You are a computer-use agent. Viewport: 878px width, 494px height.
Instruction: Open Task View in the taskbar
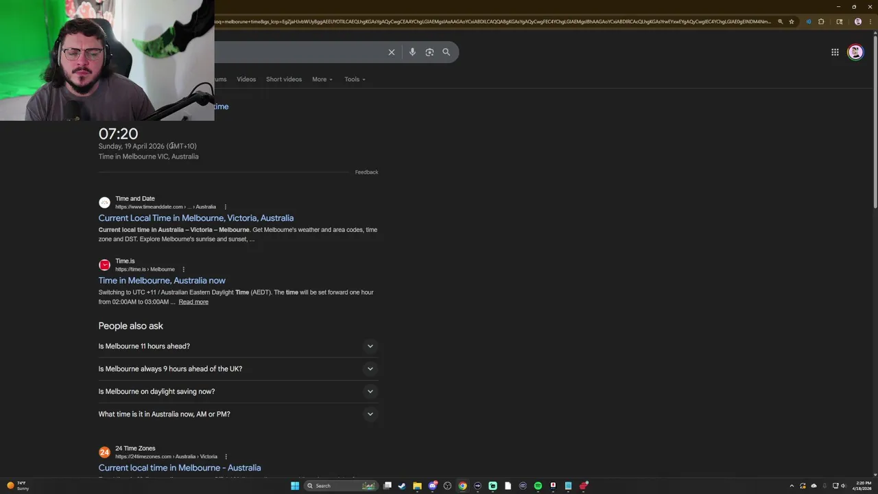tap(388, 486)
